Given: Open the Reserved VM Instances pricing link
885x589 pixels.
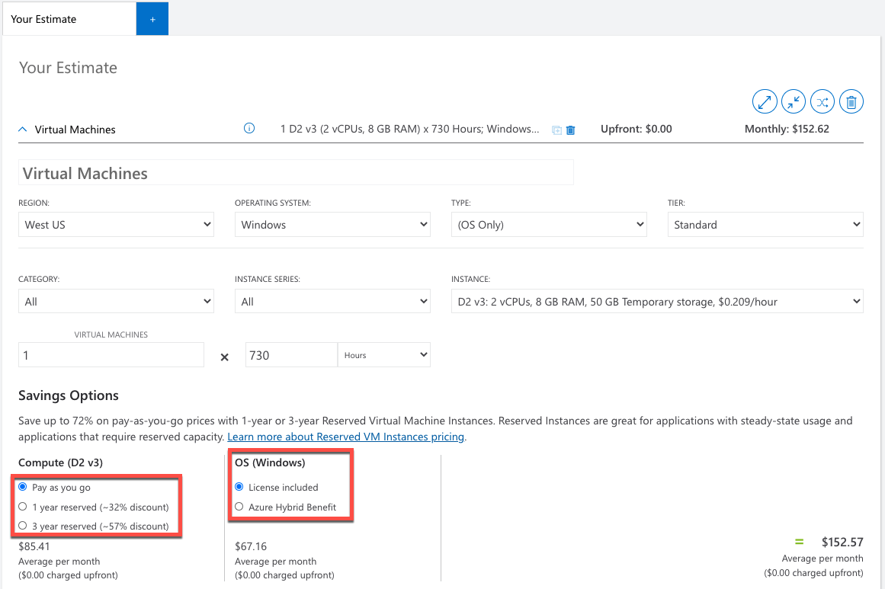Looking at the screenshot, I should pyautogui.click(x=346, y=436).
